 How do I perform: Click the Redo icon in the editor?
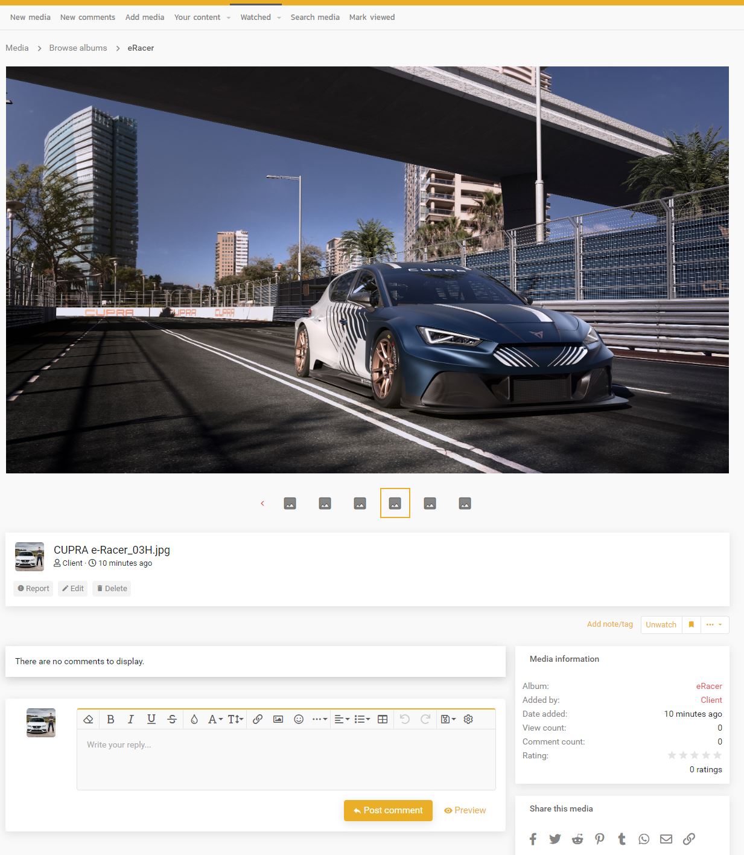(425, 719)
